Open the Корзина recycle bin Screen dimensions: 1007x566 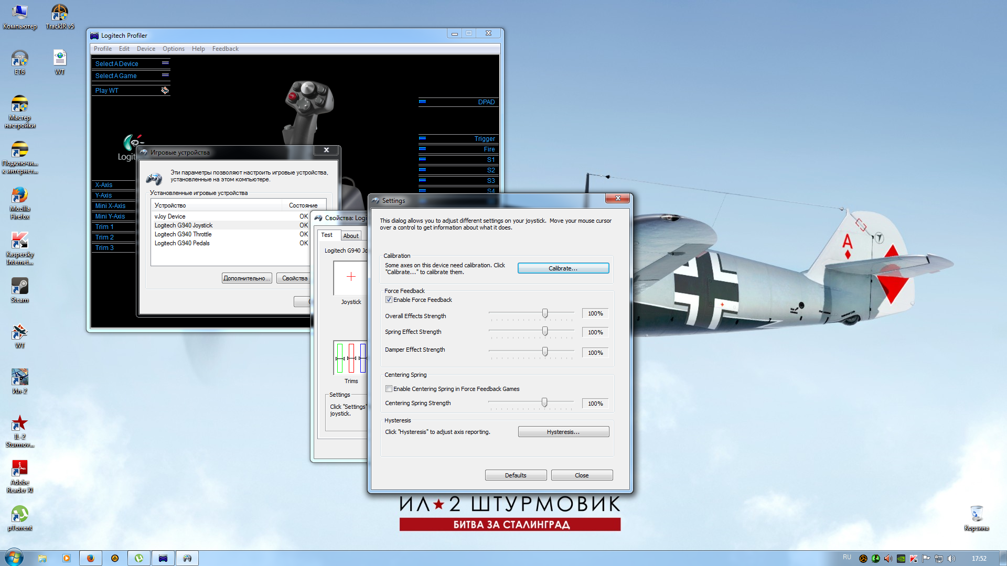click(976, 518)
